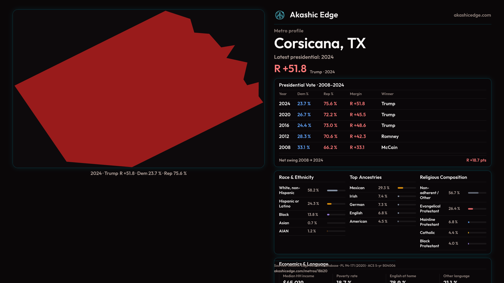Click the Religious Composition heading

click(x=443, y=177)
